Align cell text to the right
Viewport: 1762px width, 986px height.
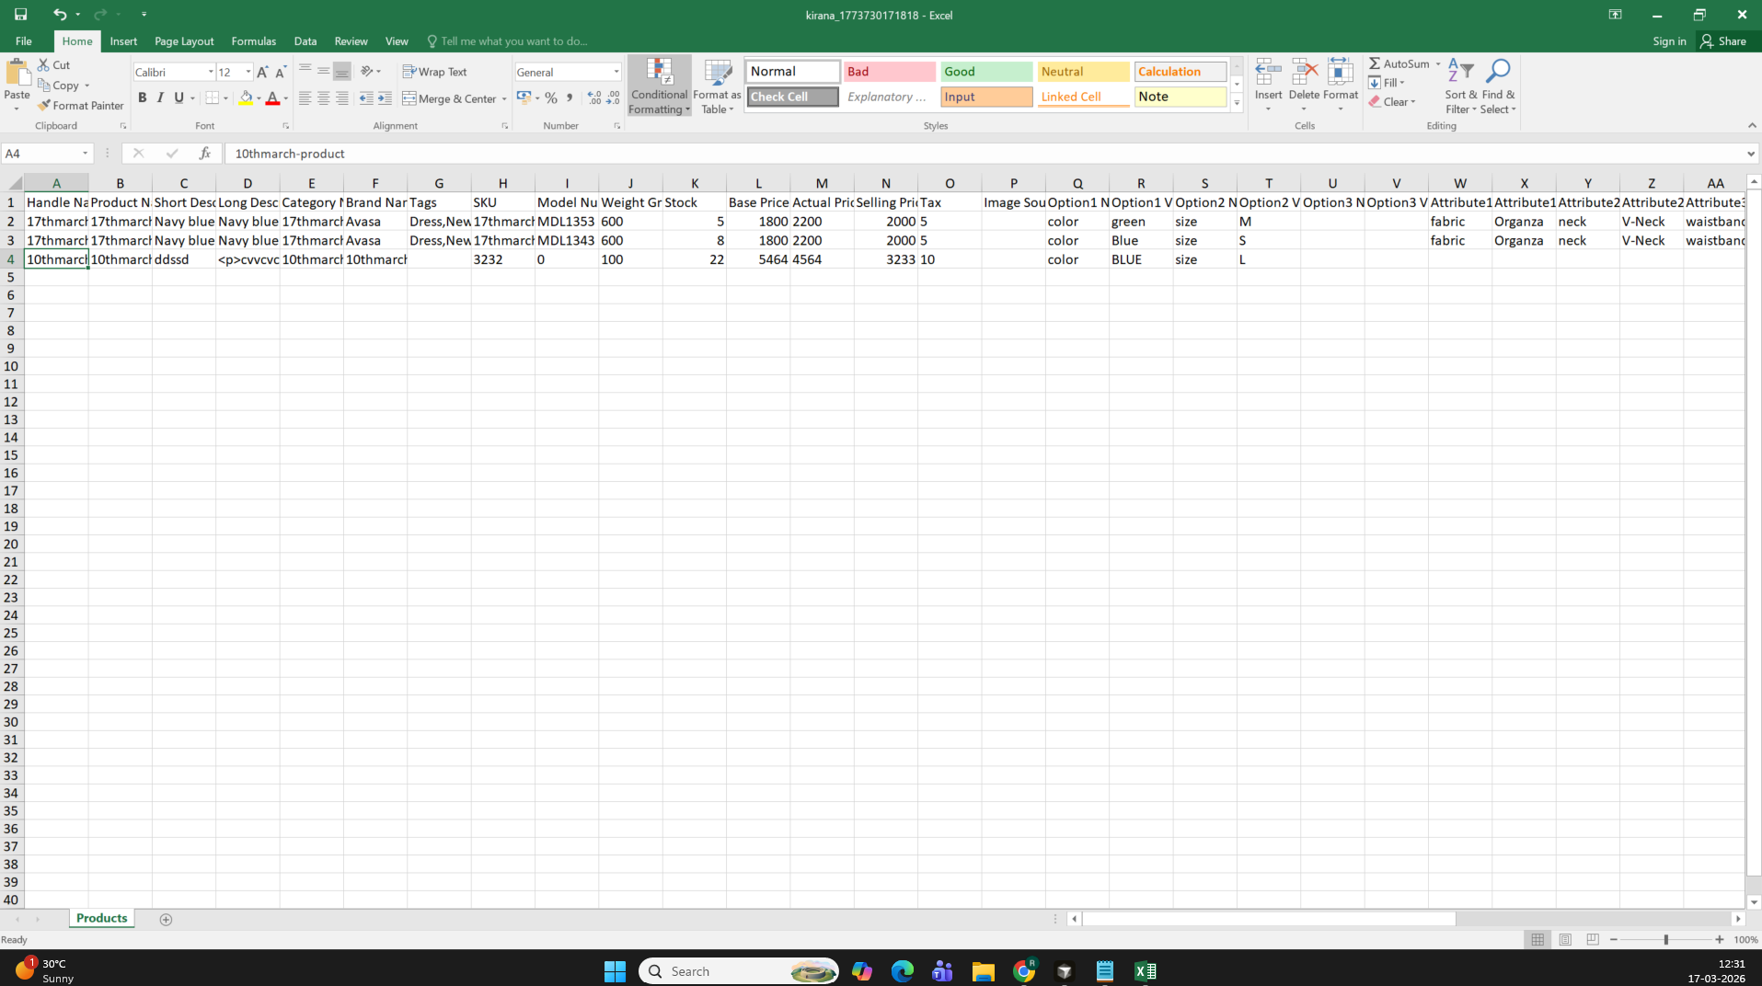pyautogui.click(x=342, y=98)
